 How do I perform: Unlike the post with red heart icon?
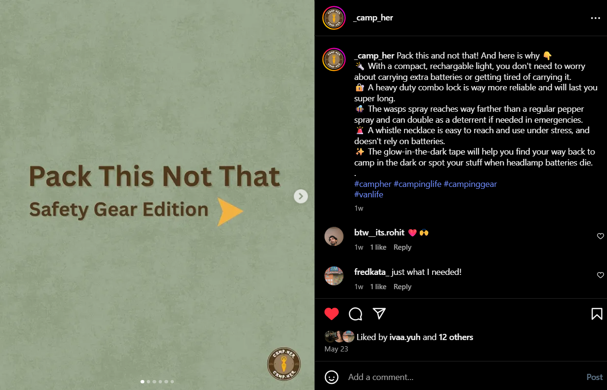pos(332,314)
